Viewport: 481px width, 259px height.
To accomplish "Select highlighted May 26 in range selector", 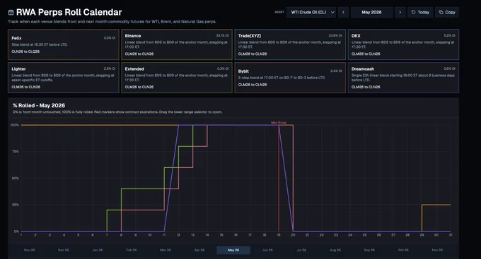I will point(233,250).
